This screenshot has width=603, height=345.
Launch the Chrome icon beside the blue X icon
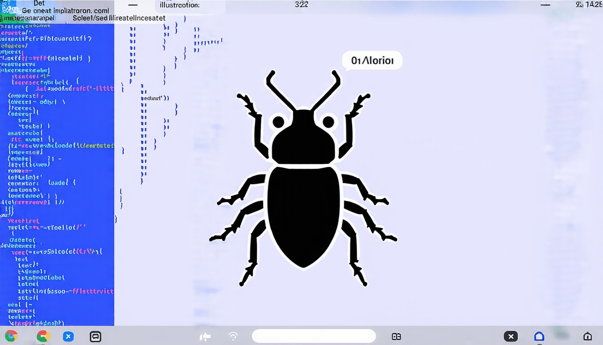(x=43, y=336)
